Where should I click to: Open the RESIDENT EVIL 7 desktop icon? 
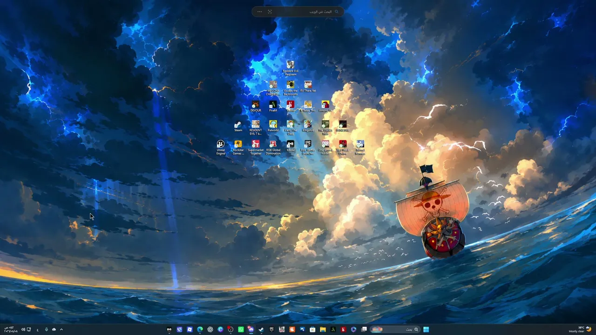coord(256,127)
